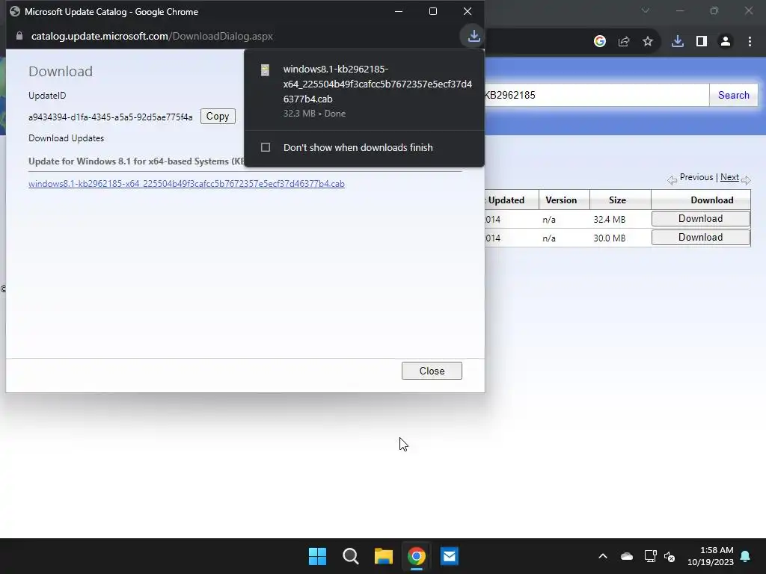Open File Explorer from the taskbar
The image size is (766, 574).
click(384, 556)
